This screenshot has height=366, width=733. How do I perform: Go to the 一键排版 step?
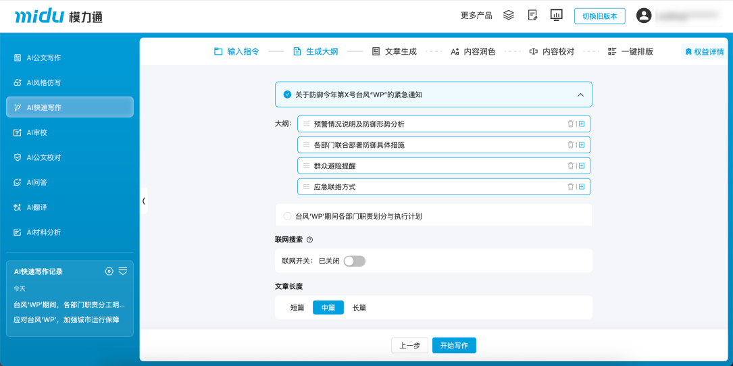[630, 52]
